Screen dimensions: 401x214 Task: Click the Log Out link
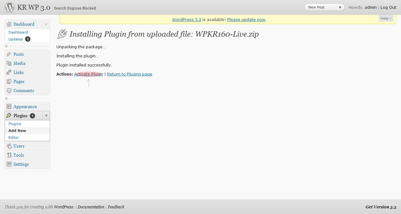388,8
